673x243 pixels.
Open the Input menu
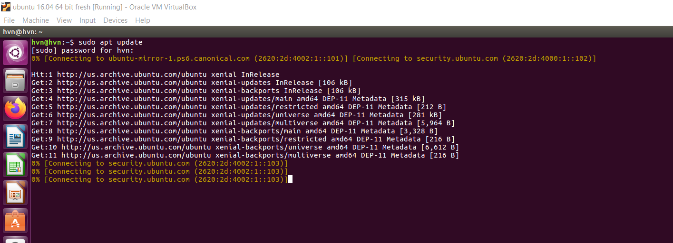88,20
